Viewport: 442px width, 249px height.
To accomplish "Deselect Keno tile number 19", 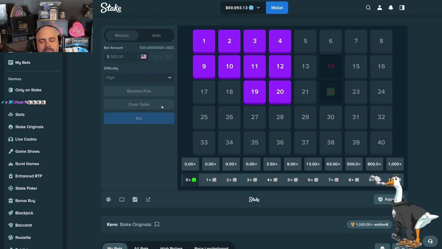I will (254, 92).
